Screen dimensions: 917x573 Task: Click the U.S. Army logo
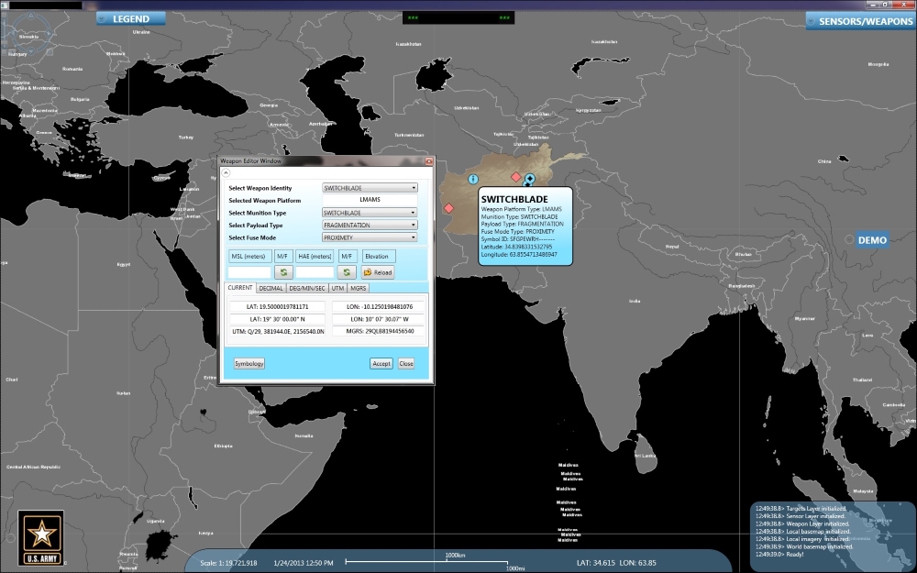[41, 537]
